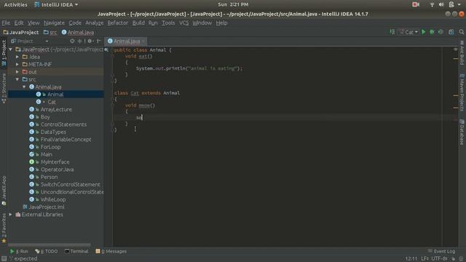Click the read-only lock icon in status bar
This screenshot has height=262, width=466.
tap(453, 259)
